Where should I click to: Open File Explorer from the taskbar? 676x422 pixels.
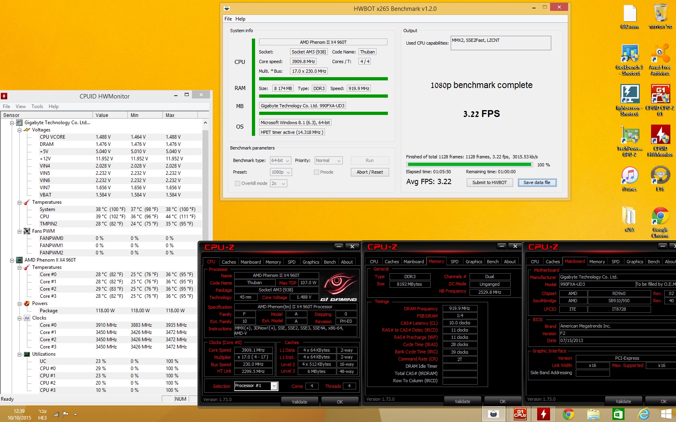click(593, 414)
